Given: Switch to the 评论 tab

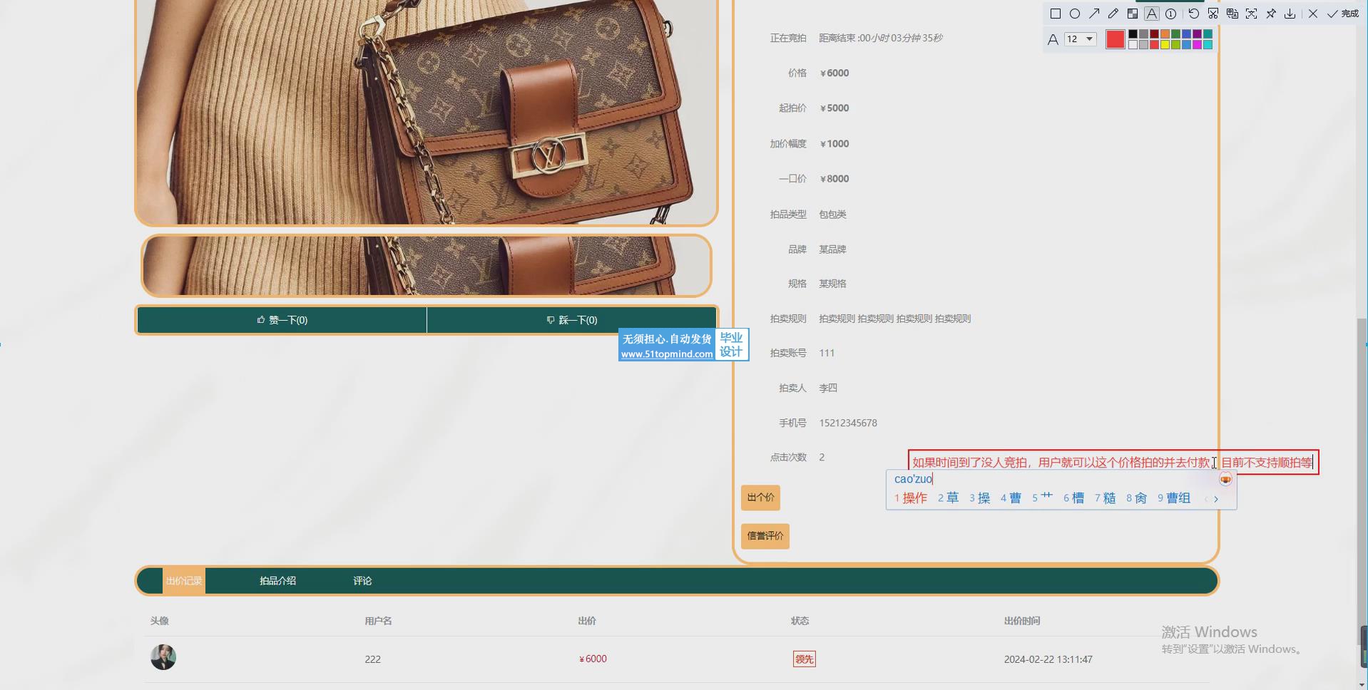Looking at the screenshot, I should (x=362, y=581).
